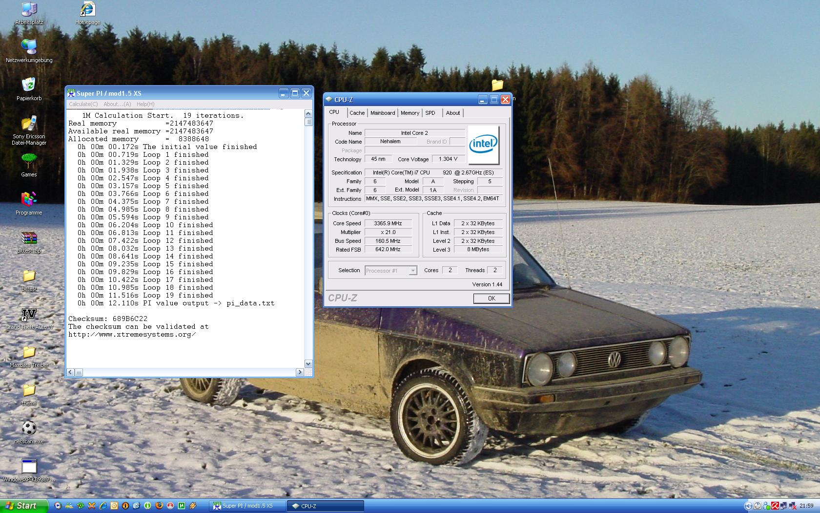Open Sony Ericsson Datei-Manager icon
The height and width of the screenshot is (513, 820).
pyautogui.click(x=29, y=124)
